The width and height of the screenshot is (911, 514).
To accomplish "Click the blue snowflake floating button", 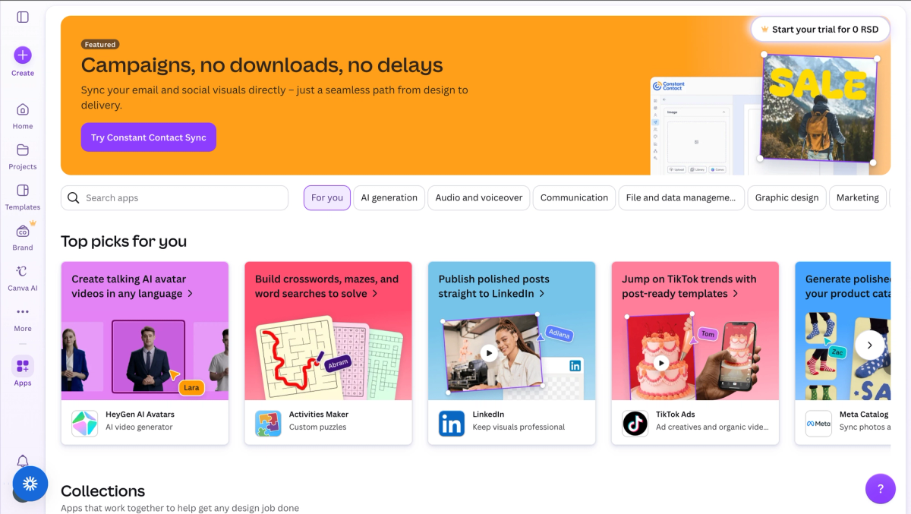I will pyautogui.click(x=30, y=484).
